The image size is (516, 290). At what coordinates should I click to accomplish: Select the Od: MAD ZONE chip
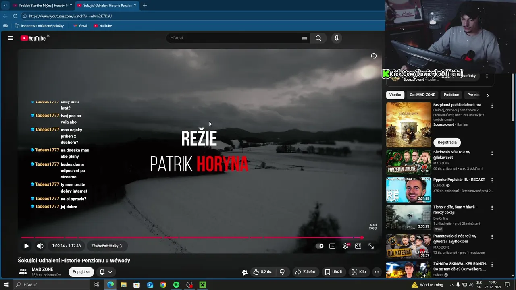click(x=422, y=95)
